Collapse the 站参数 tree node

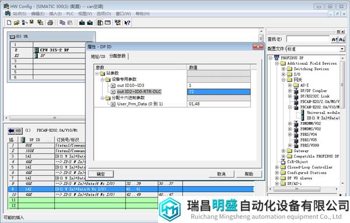point(97,74)
